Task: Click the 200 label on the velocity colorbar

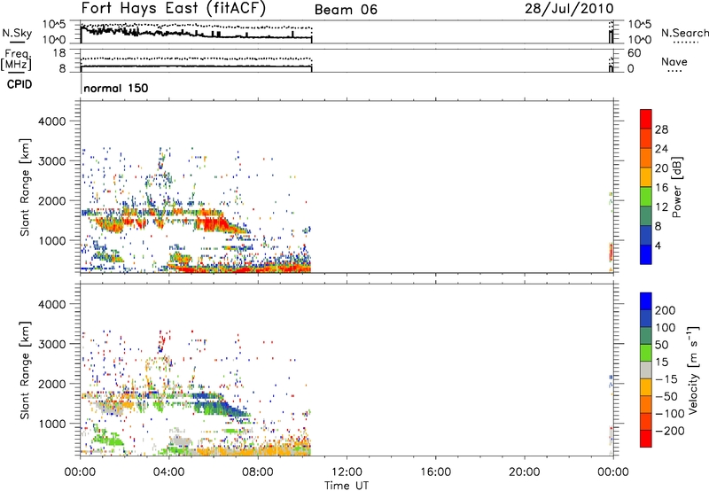Action: 665,310
